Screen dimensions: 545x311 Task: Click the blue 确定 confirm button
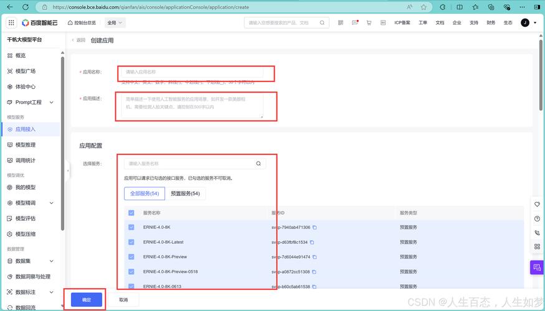[87, 300]
